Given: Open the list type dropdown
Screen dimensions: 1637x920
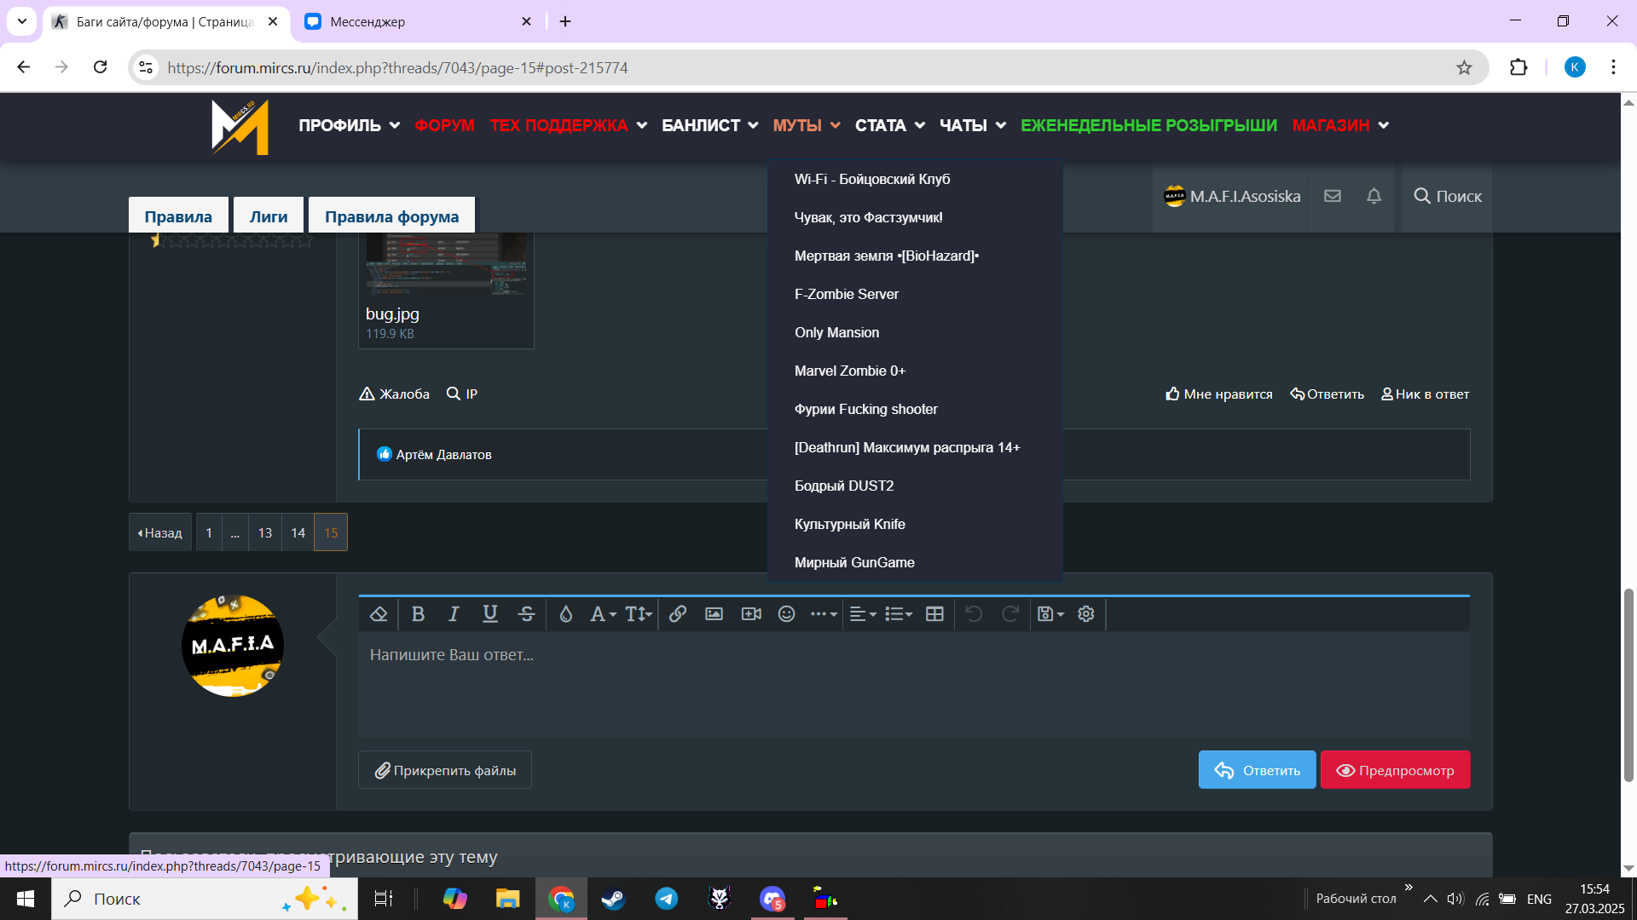Looking at the screenshot, I should [899, 614].
